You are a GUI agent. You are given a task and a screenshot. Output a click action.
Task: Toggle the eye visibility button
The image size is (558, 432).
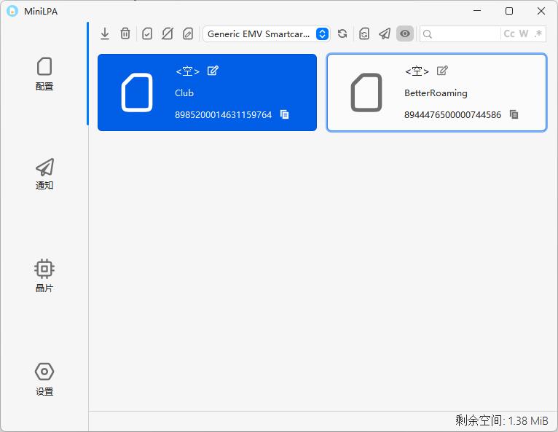click(x=405, y=34)
